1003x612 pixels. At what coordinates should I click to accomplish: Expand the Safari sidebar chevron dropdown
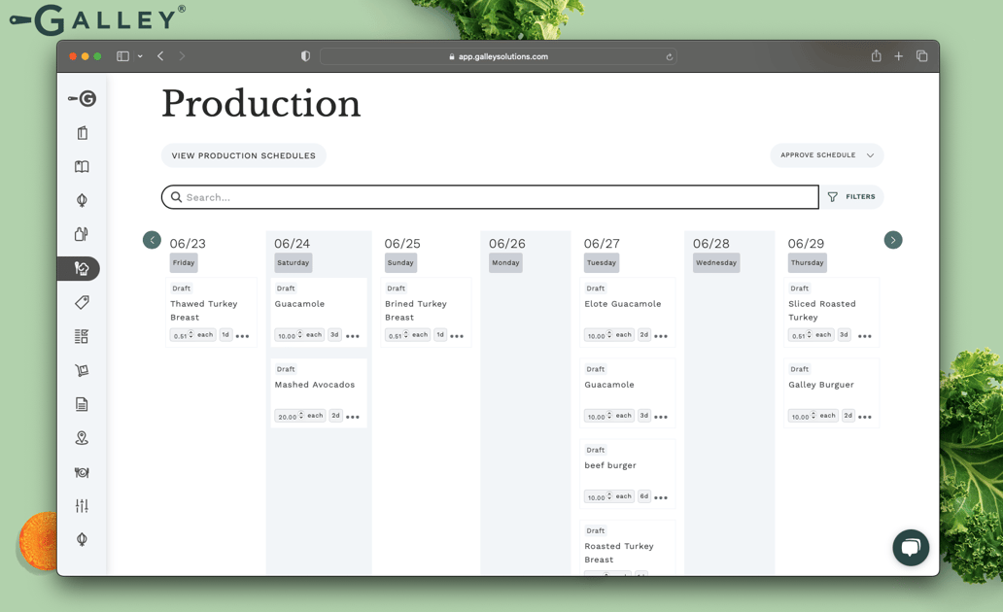coord(140,55)
